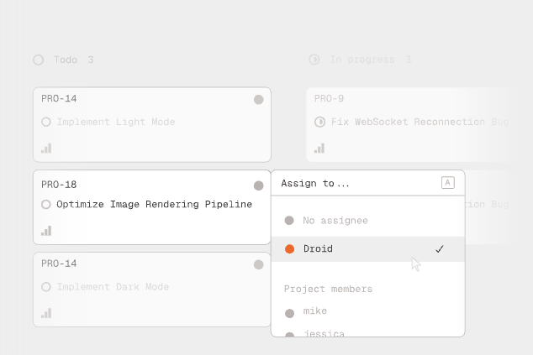
Task: Choose No assignee from the assign menu
Action: (x=335, y=221)
